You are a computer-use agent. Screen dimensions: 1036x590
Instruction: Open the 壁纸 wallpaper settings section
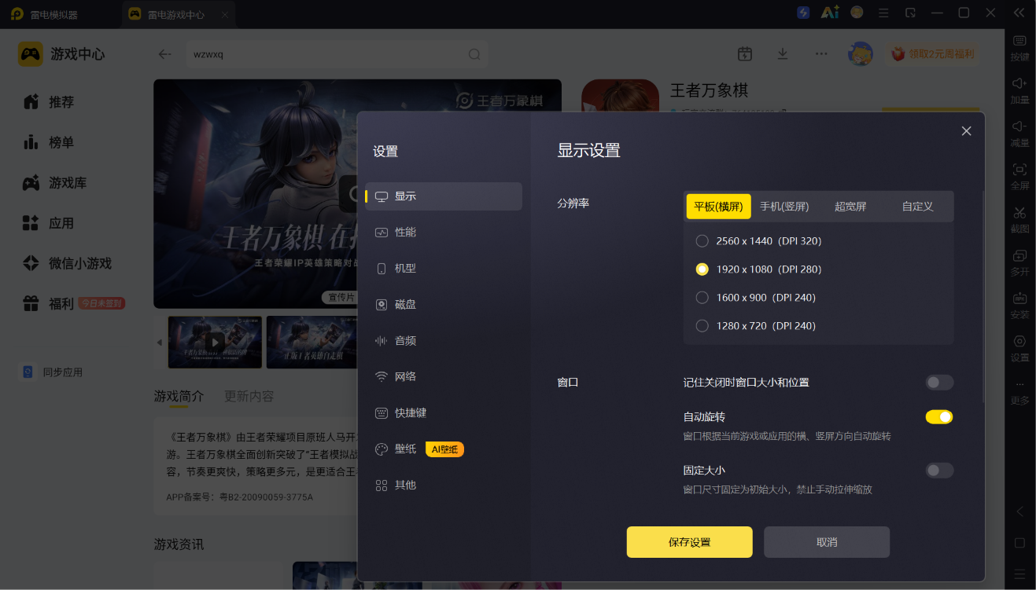click(444, 449)
